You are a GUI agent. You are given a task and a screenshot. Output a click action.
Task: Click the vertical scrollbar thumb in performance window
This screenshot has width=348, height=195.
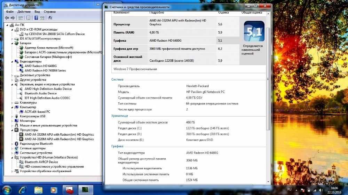(x=268, y=79)
